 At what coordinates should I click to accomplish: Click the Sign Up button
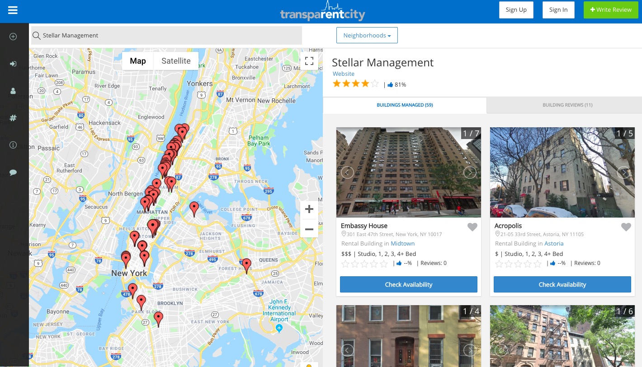pos(516,10)
